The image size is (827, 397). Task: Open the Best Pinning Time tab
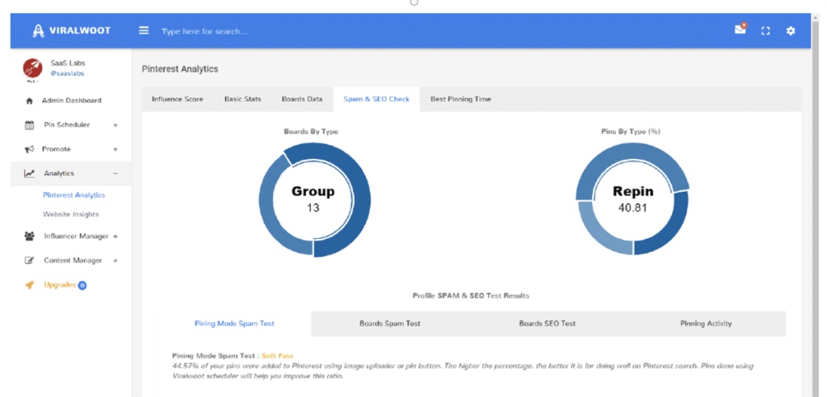pos(460,99)
